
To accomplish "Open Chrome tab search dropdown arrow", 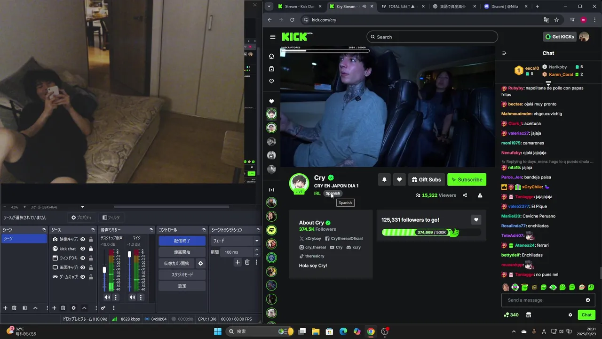I will pos(269,7).
